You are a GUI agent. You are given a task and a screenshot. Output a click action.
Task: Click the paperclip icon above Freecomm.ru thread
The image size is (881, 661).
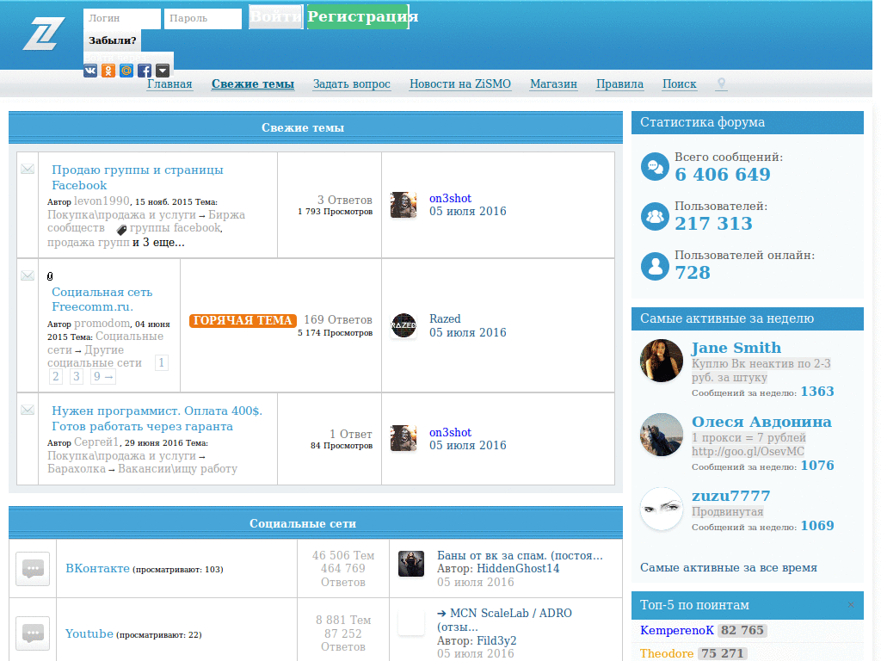pyautogui.click(x=50, y=276)
